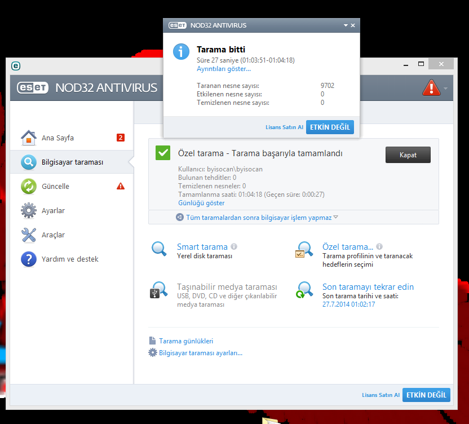The image size is (469, 424).
Task: Click the ESET logo in main window header
Action: coord(33,87)
